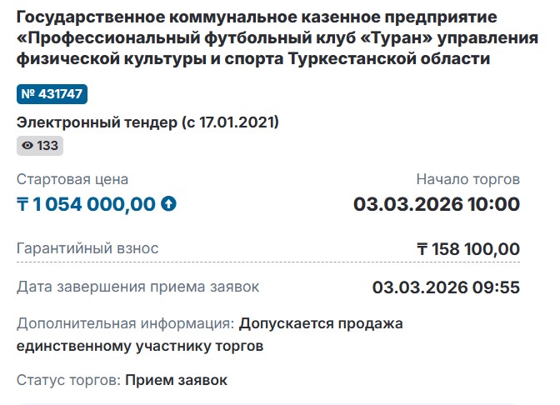Click the tenge symbol before 1 054 000,00
Image resolution: width=560 pixels, height=405 pixels.
pos(22,204)
